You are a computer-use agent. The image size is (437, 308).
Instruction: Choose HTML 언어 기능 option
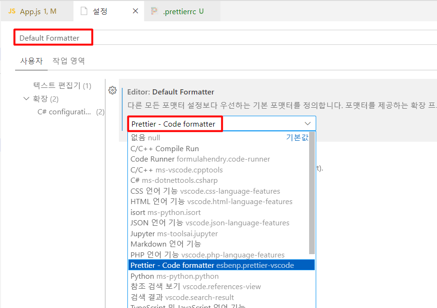coord(219,201)
